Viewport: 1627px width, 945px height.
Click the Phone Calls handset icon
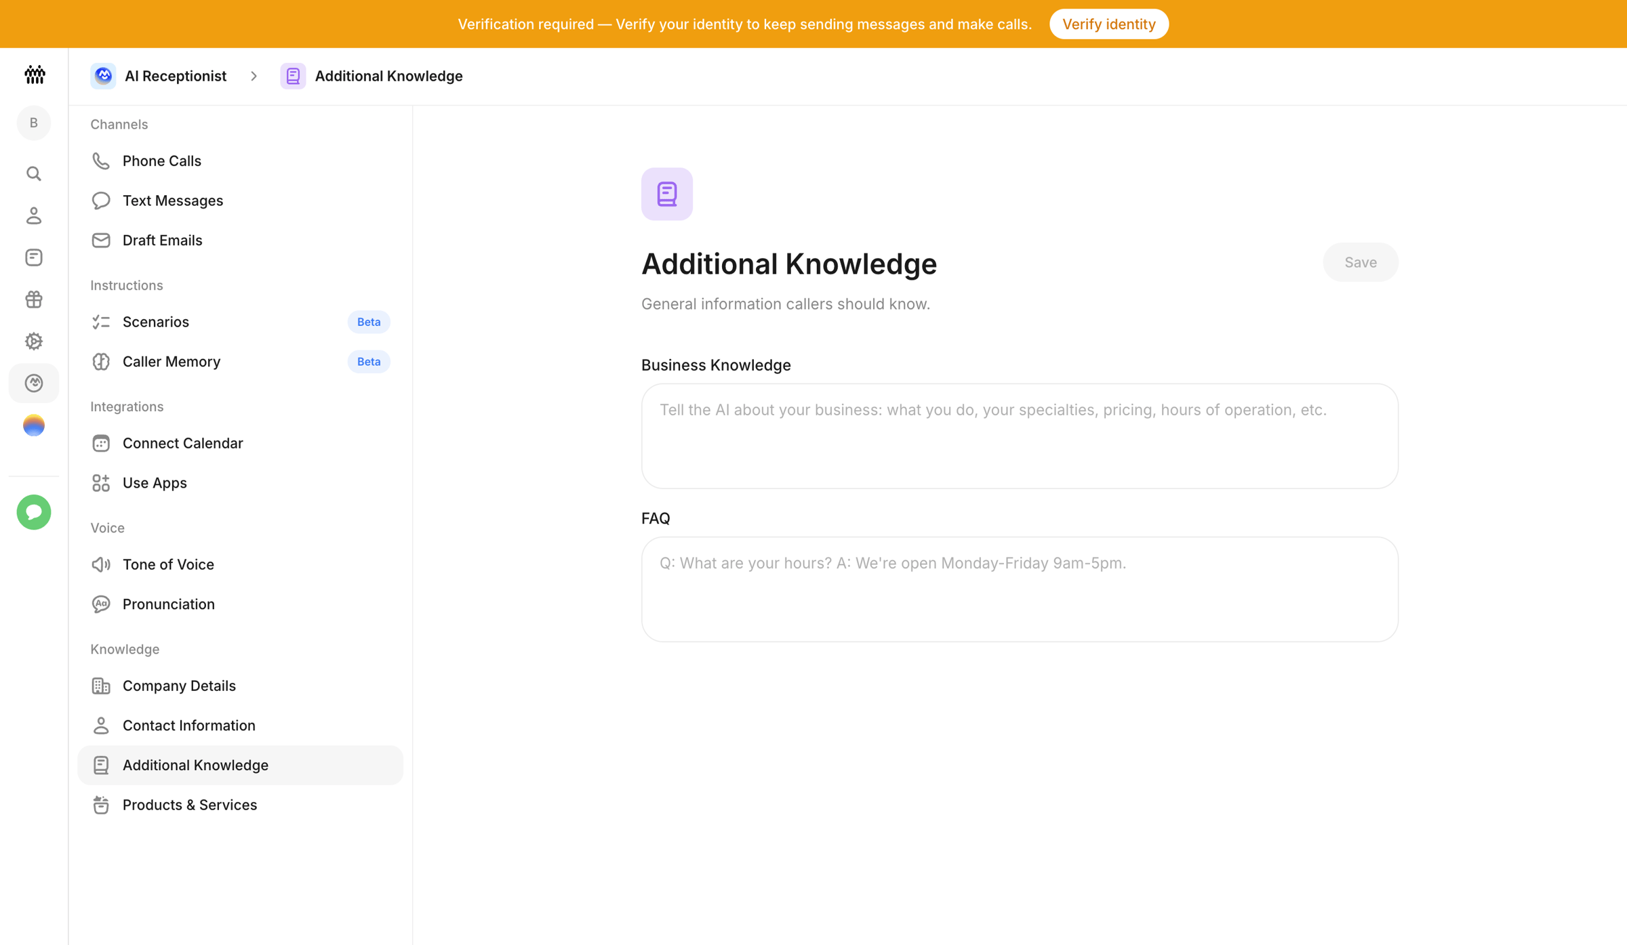tap(101, 161)
